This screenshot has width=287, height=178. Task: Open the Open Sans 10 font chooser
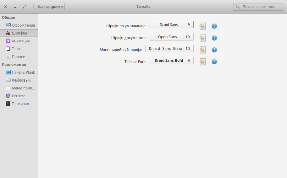(x=172, y=37)
